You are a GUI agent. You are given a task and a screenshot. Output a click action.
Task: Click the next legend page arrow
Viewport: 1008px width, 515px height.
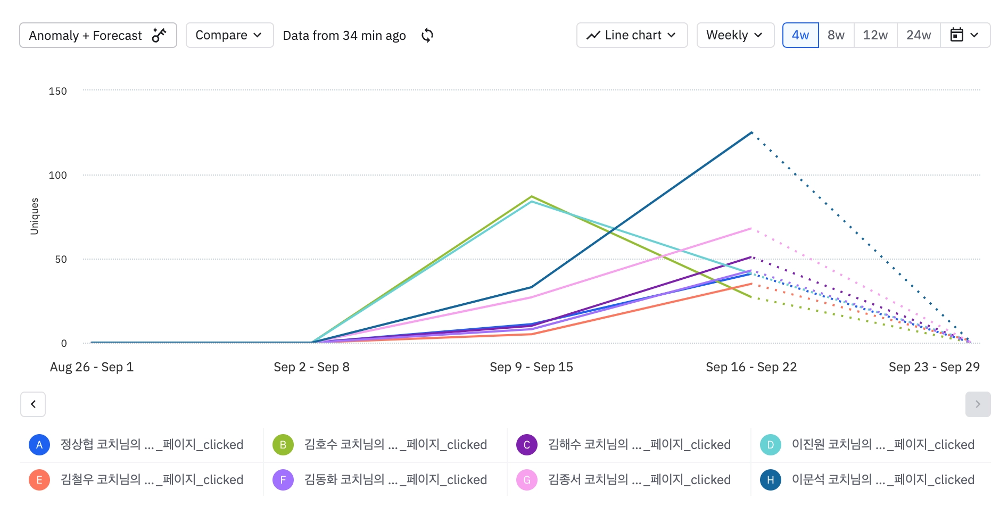click(978, 404)
